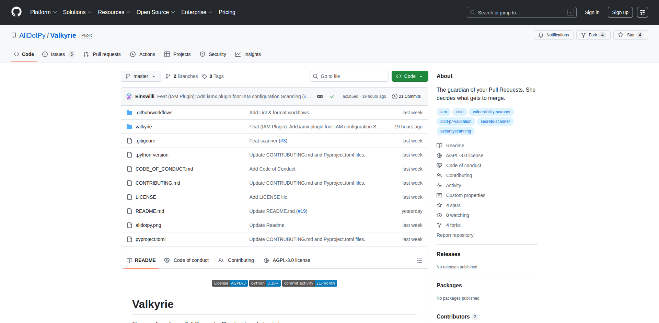Viewport: 659px width, 323px height.
Task: Open the 4 stars link
Action: [449, 205]
